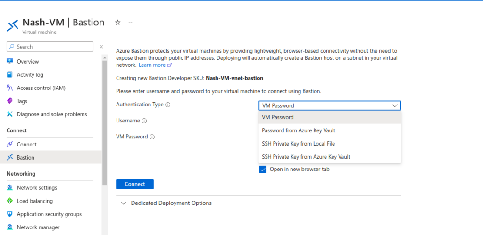The width and height of the screenshot is (483, 235).
Task: Click the Load balancing icon
Action: click(x=9, y=201)
